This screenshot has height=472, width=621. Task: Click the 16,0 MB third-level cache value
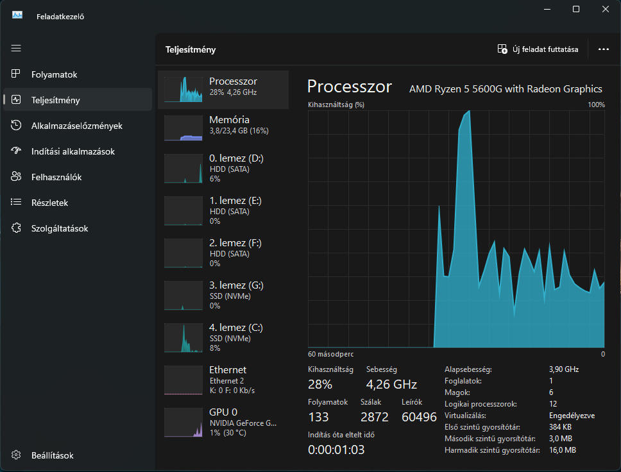point(563,450)
